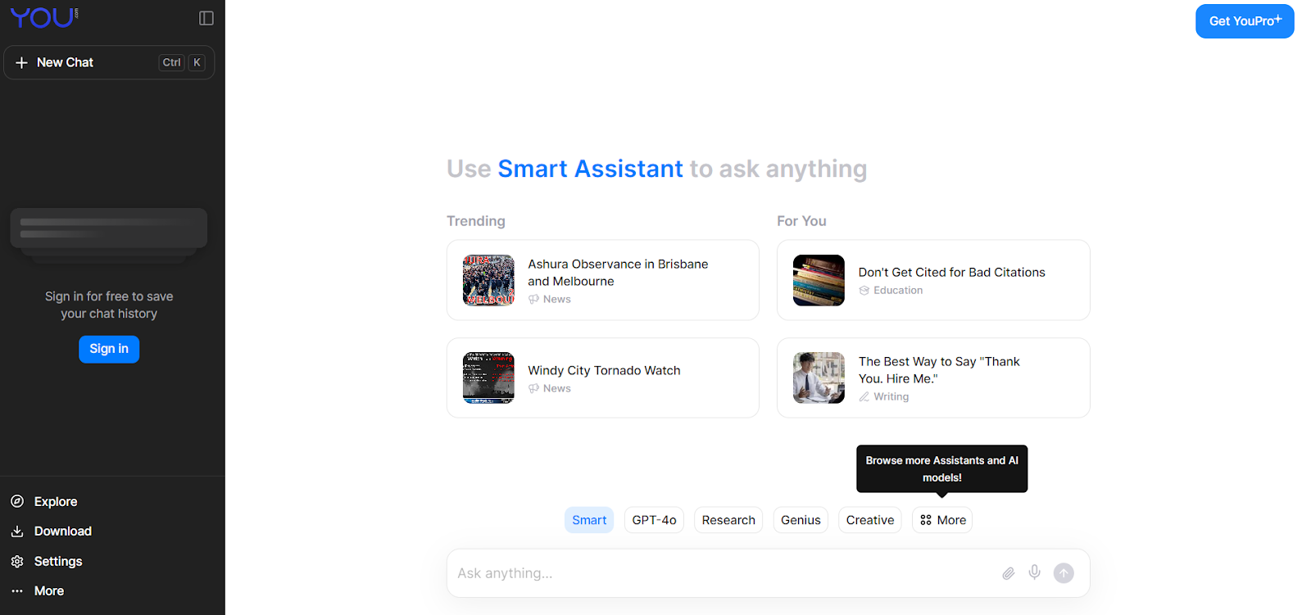Click the man writing thumbnail image
The height and width of the screenshot is (615, 1311).
tap(819, 378)
